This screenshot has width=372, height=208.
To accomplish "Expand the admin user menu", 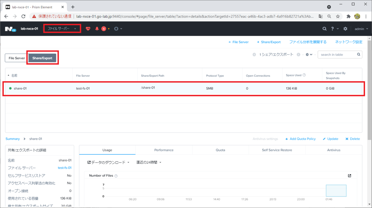I will tap(361, 29).
